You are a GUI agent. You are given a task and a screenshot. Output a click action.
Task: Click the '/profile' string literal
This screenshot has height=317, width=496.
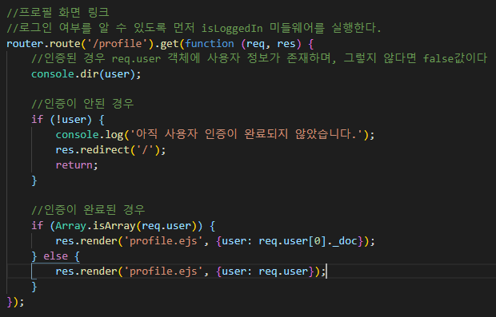click(118, 44)
